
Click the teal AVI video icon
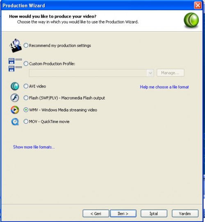(15, 86)
